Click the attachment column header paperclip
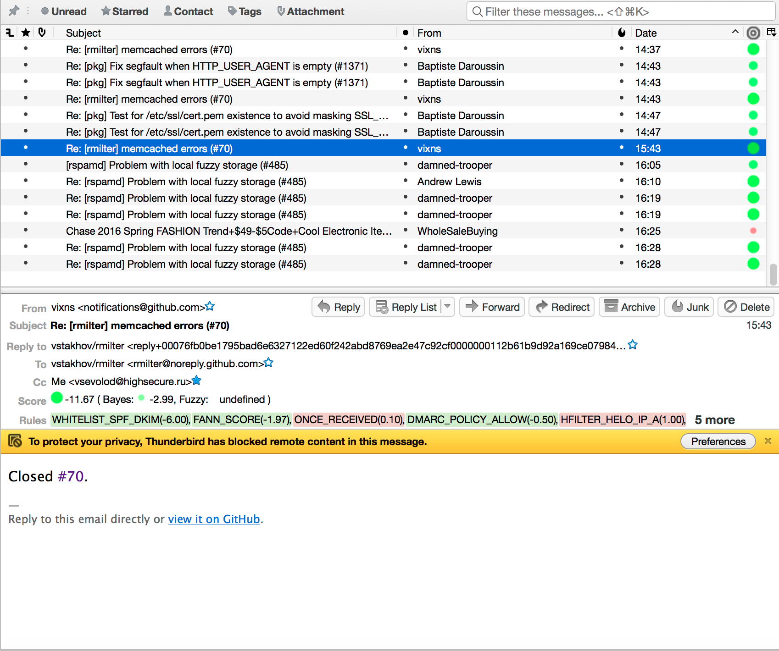Viewport: 779px width, 651px height. click(42, 33)
